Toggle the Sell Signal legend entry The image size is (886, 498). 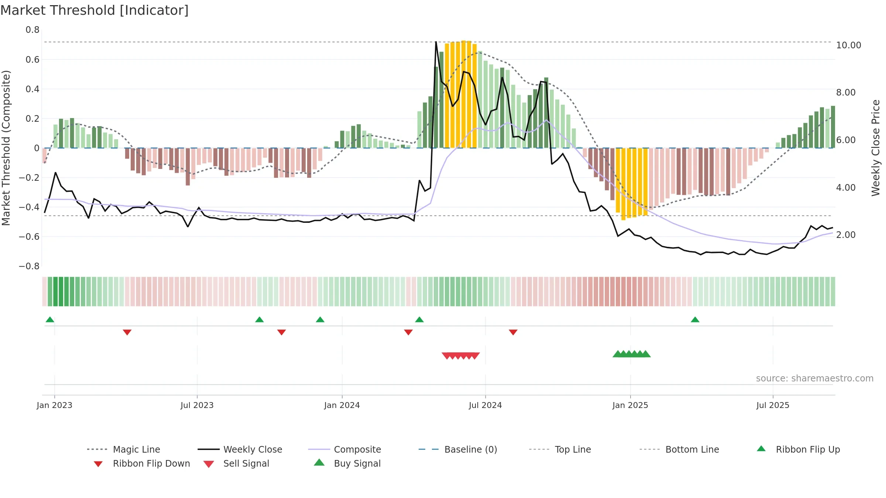tap(236, 463)
